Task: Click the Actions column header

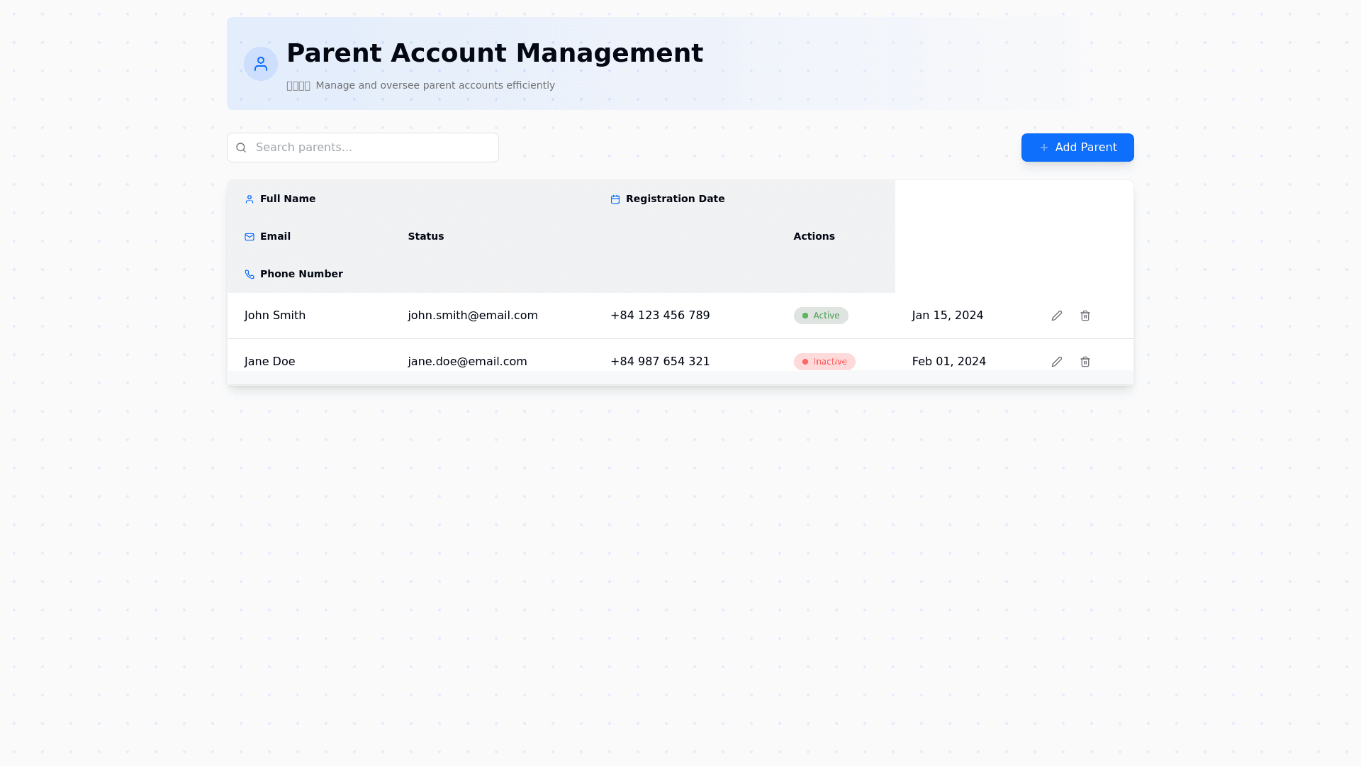Action: 814,236
